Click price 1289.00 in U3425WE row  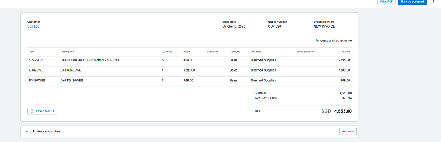click(x=189, y=70)
